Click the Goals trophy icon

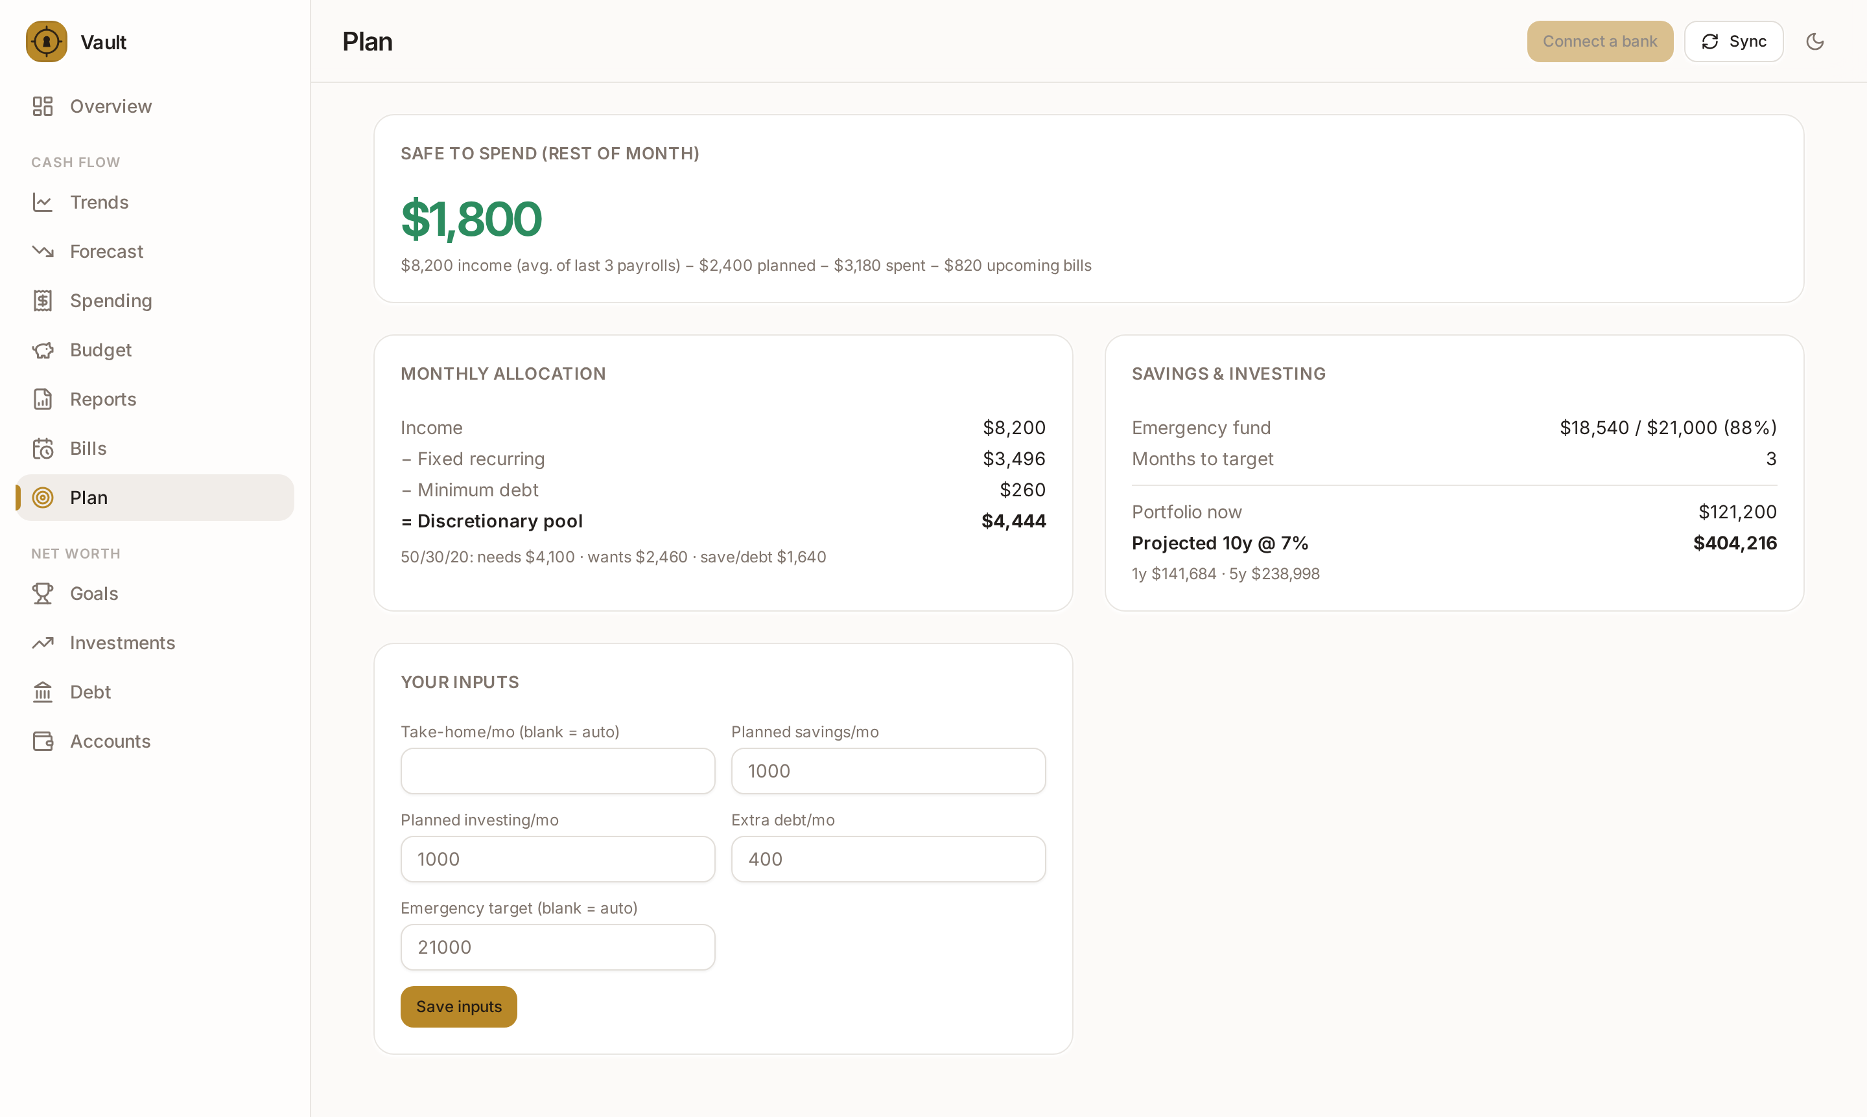tap(43, 593)
